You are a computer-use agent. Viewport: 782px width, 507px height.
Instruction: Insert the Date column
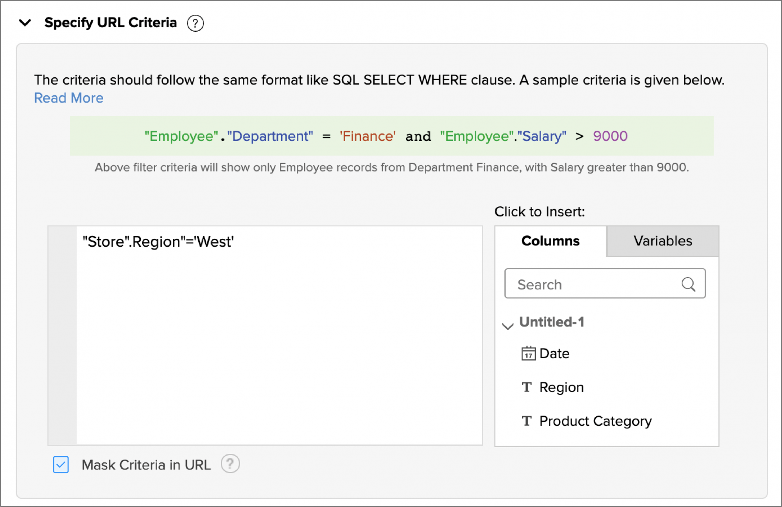point(554,353)
